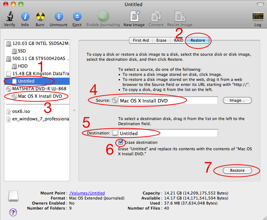This screenshot has height=220, width=267.
Task: Toggle the Erase destination checkbox
Action: [x=121, y=142]
